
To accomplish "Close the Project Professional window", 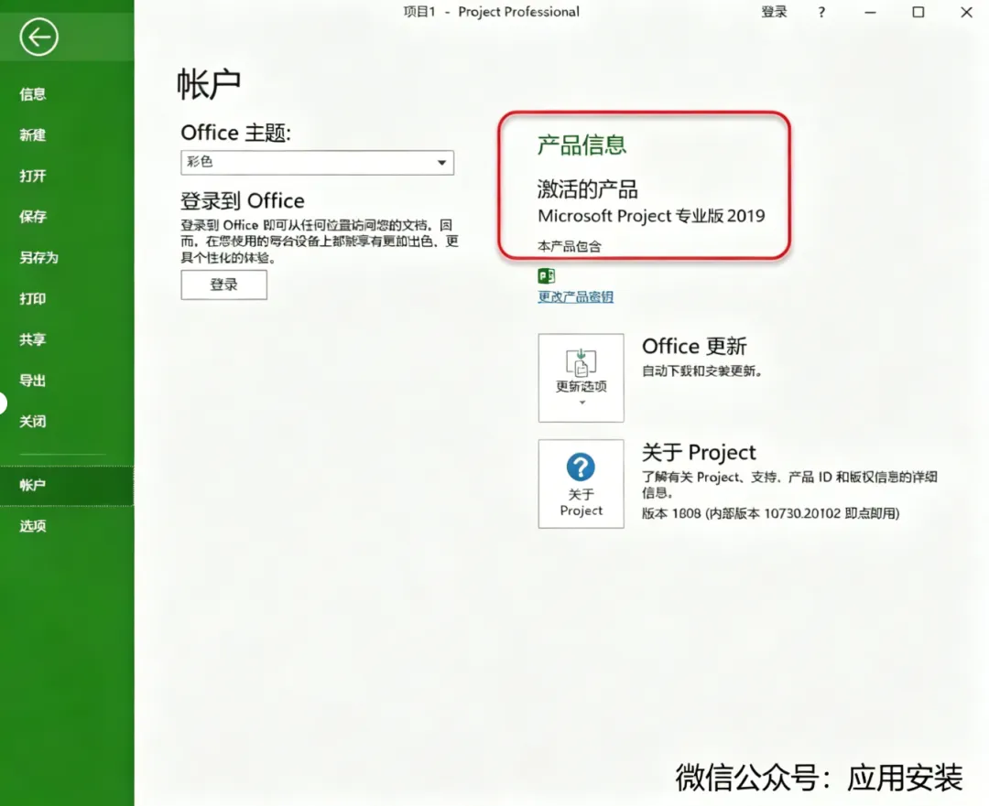I will pos(966,12).
